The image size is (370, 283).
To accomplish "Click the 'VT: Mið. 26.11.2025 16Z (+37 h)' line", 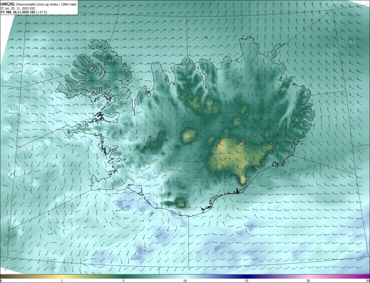I will (24, 12).
